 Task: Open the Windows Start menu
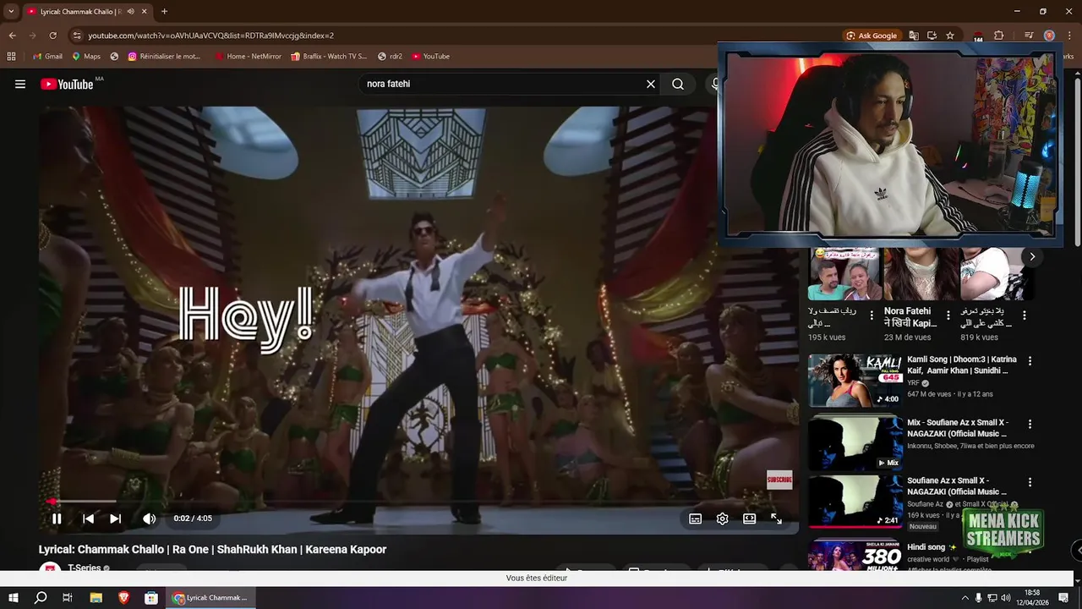pyautogui.click(x=12, y=597)
